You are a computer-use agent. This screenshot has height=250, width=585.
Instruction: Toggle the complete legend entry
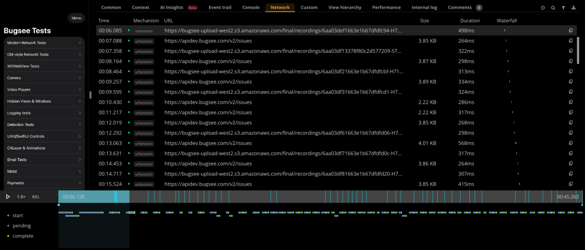20,236
